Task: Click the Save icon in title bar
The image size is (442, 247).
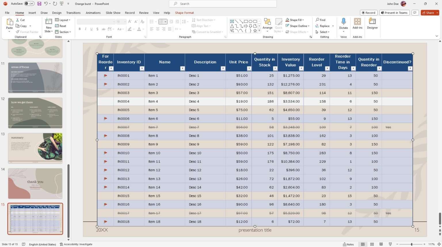Action: [x=39, y=4]
